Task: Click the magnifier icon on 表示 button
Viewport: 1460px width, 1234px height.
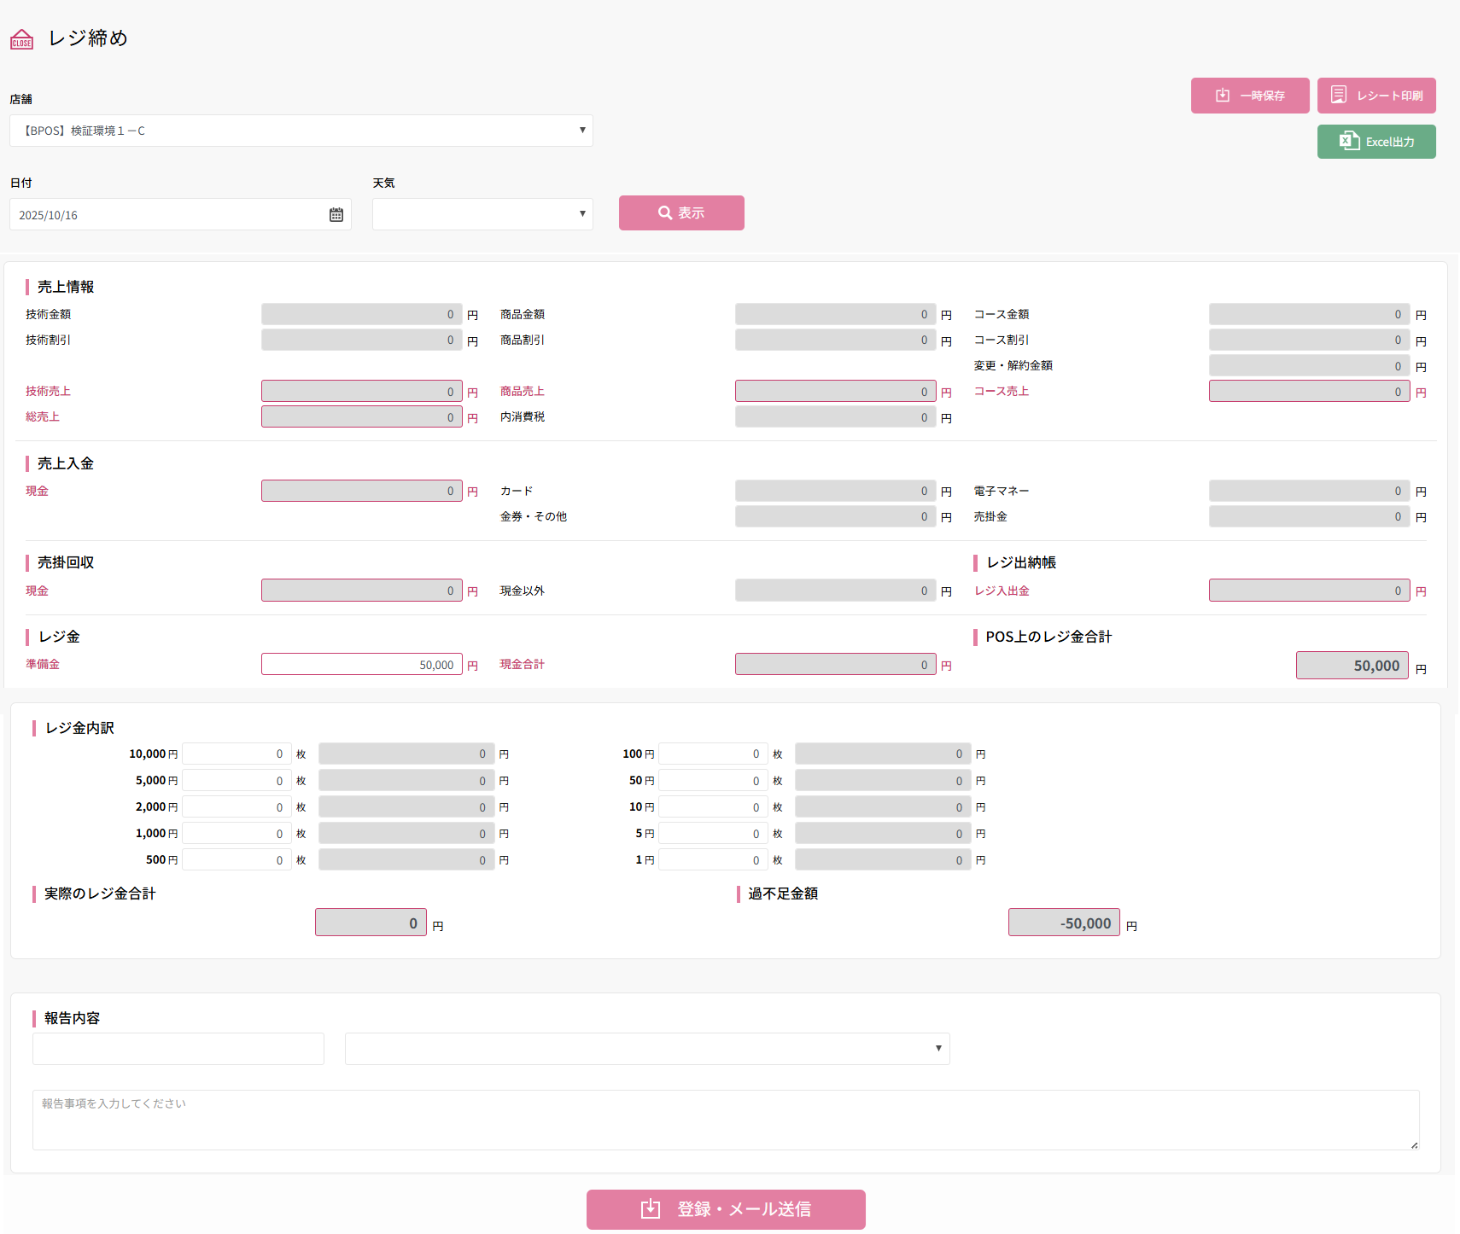Action: tap(664, 212)
